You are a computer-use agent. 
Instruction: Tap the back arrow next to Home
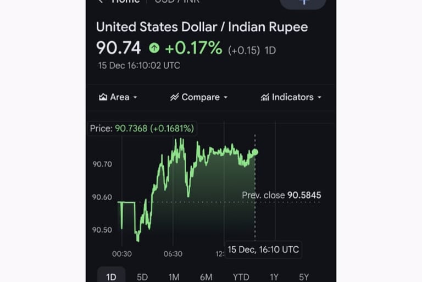(101, 2)
